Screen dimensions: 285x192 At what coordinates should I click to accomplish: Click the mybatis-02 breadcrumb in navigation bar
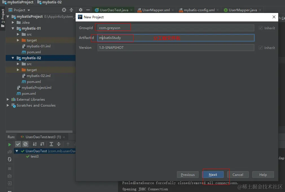[x=49, y=2]
